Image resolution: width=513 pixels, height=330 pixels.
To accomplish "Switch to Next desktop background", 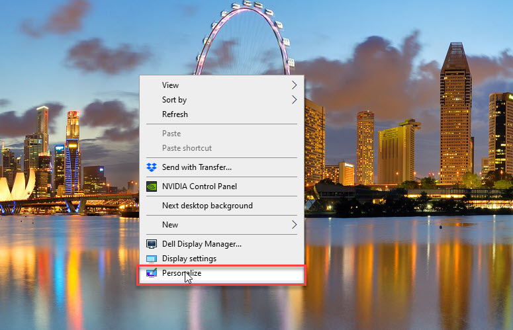I will [222, 206].
